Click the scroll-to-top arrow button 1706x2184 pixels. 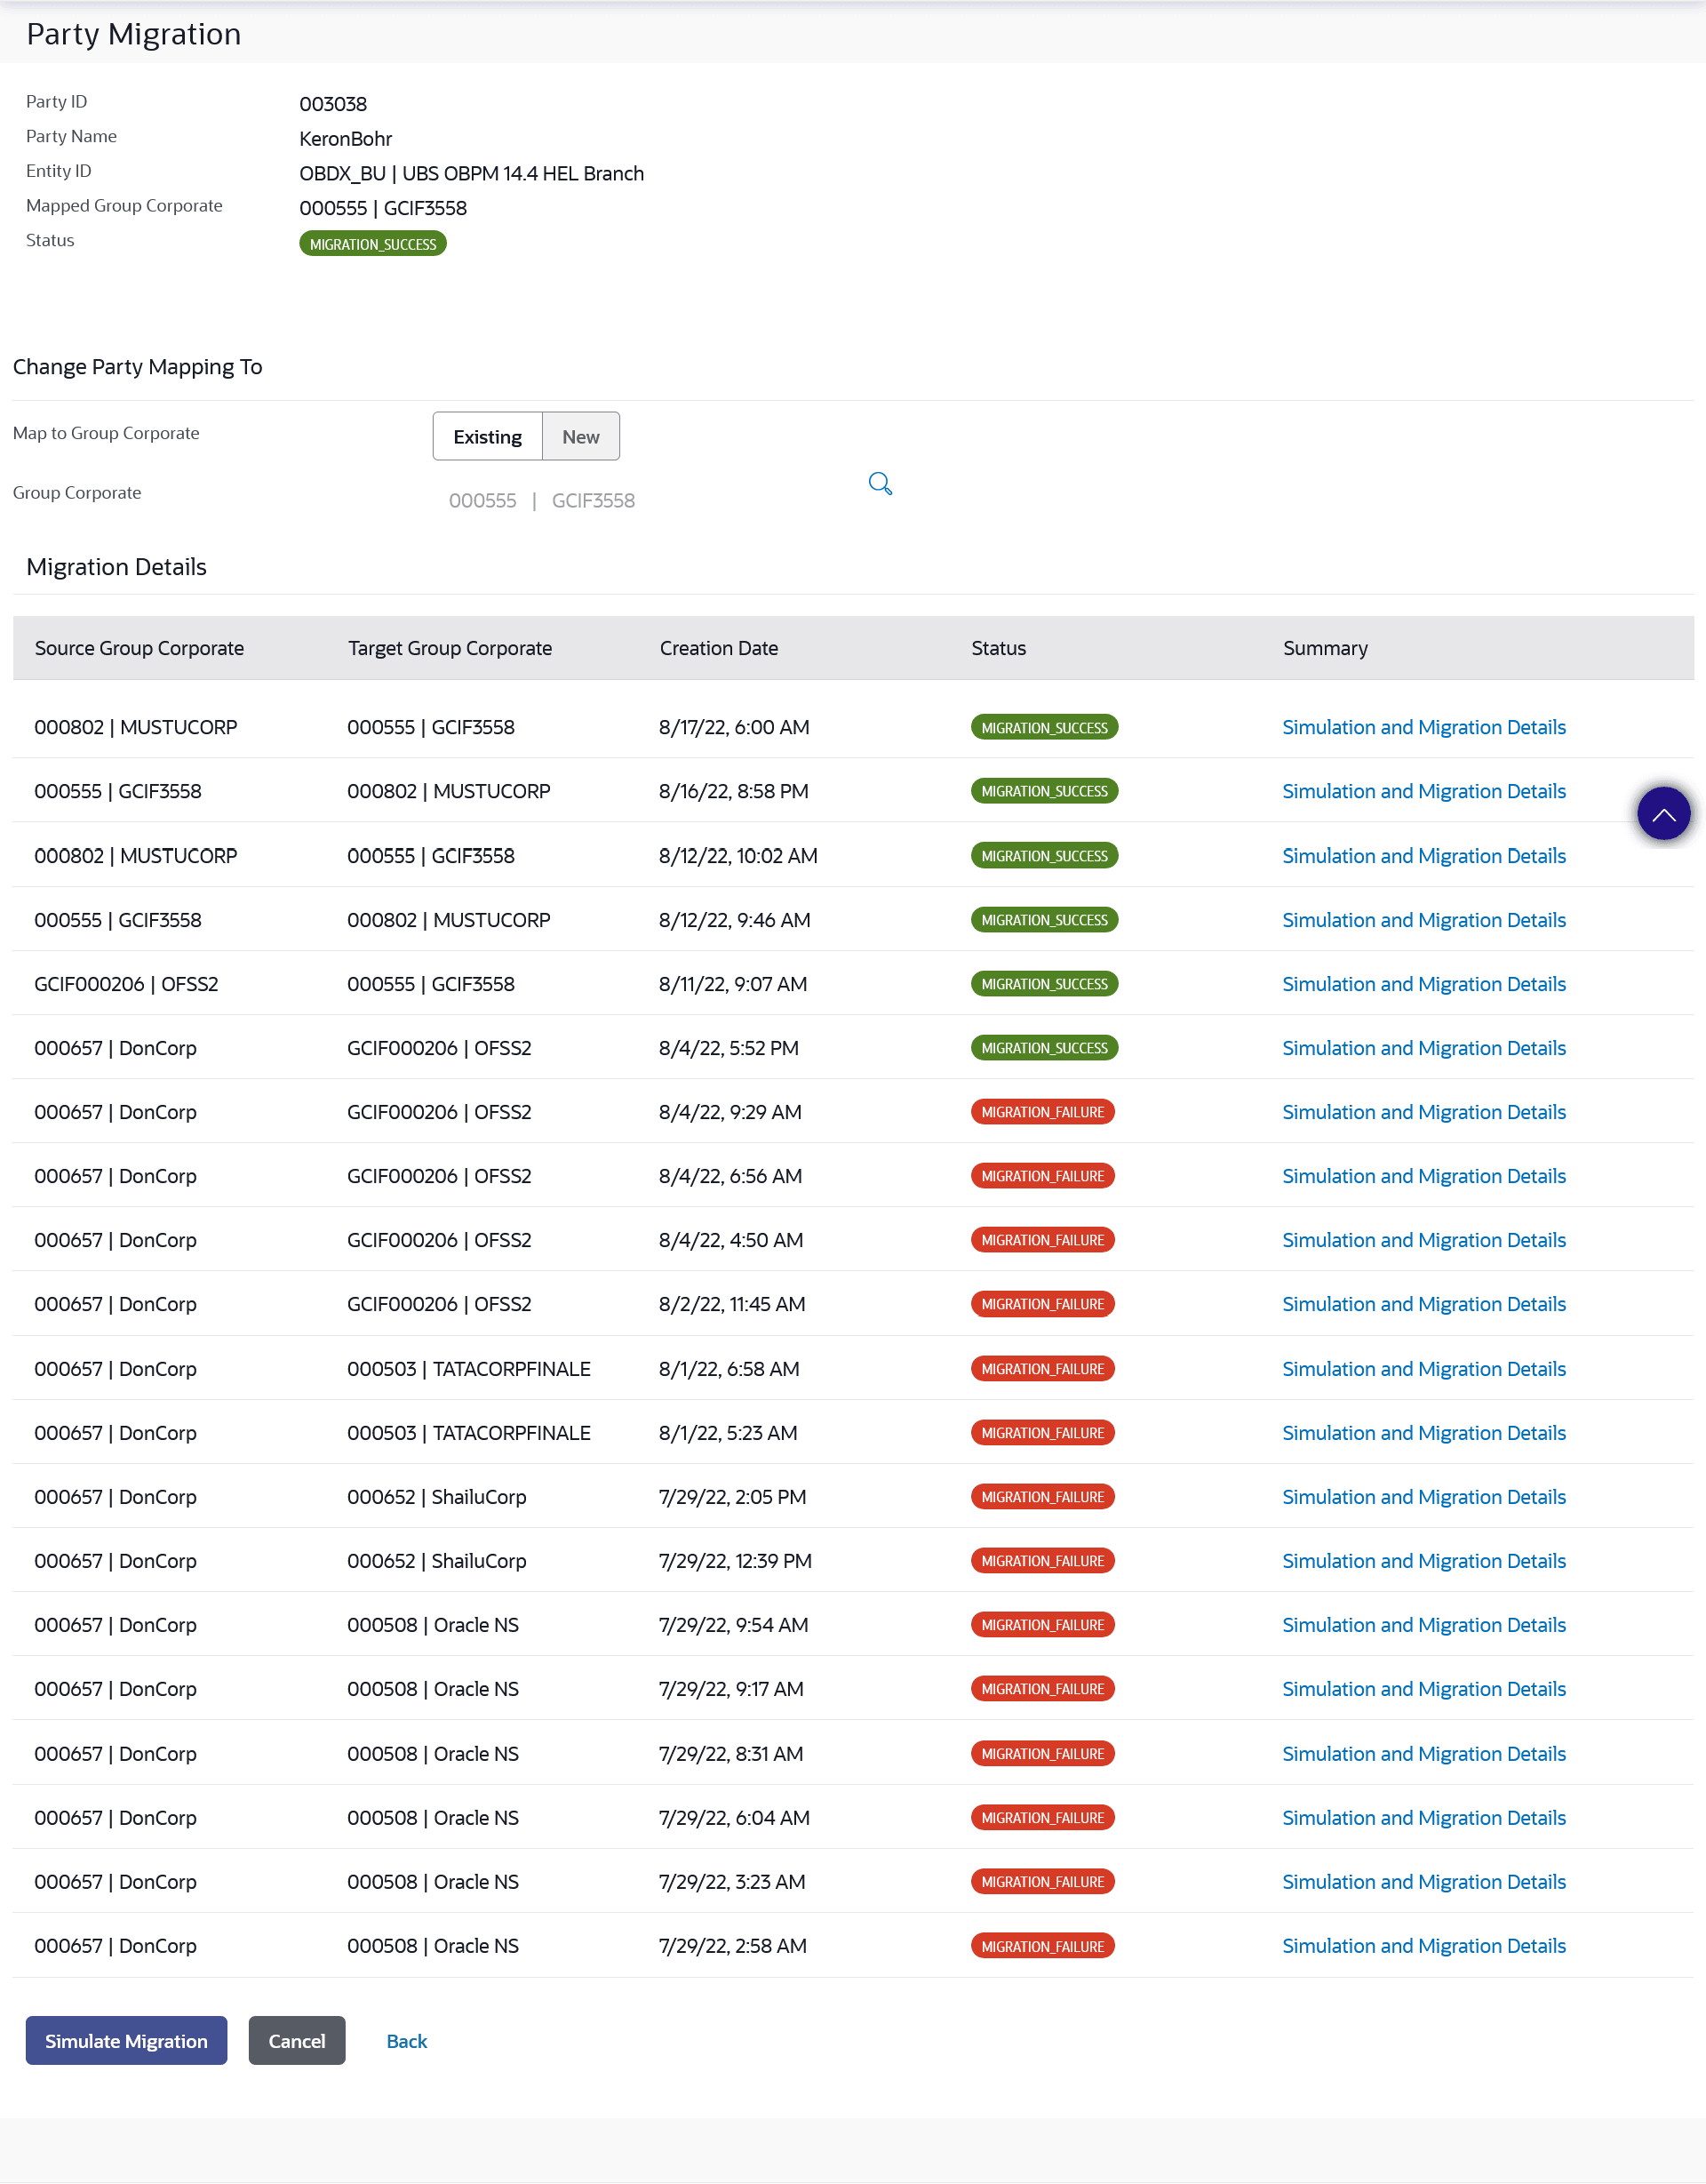pos(1662,814)
